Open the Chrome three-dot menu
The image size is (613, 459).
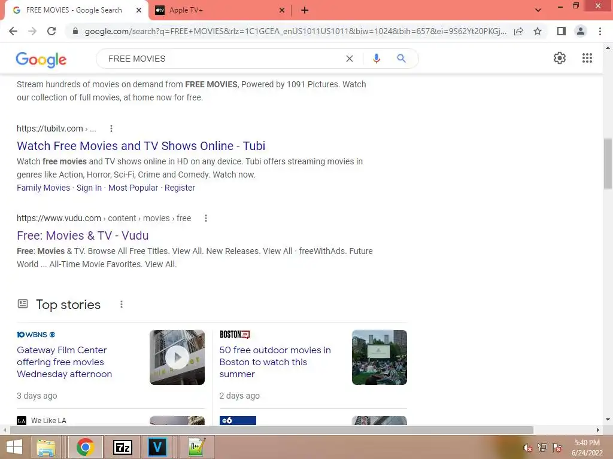coord(600,31)
